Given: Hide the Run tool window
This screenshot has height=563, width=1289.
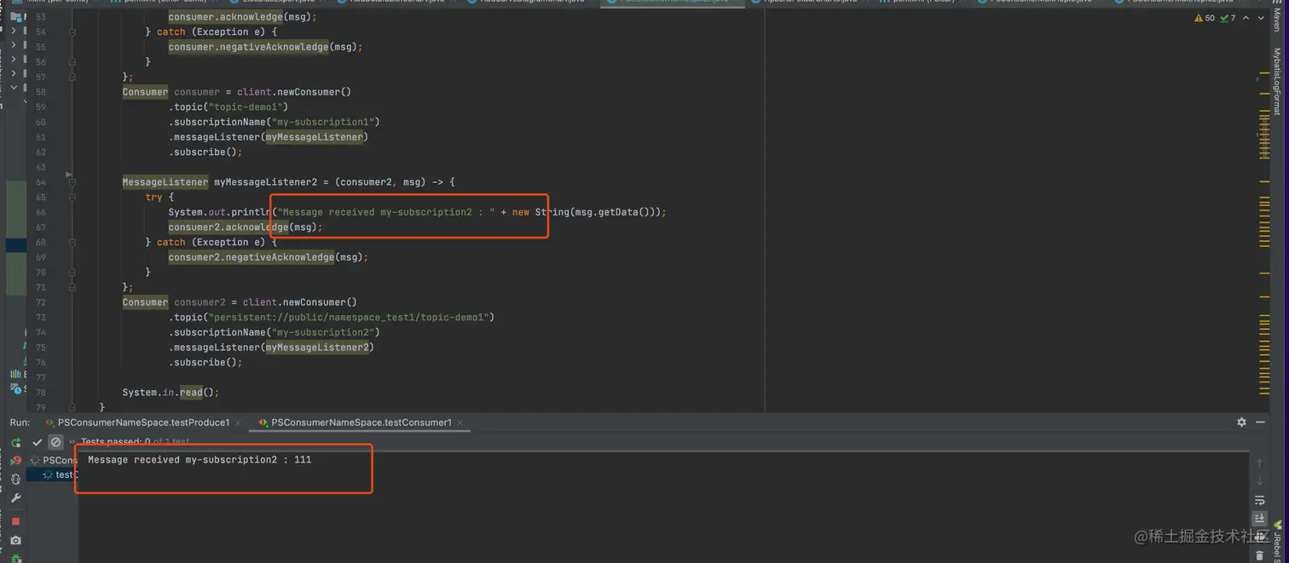Looking at the screenshot, I should 1260,422.
